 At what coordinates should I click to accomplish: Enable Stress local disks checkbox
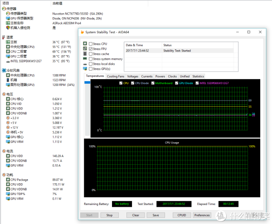point(91,64)
